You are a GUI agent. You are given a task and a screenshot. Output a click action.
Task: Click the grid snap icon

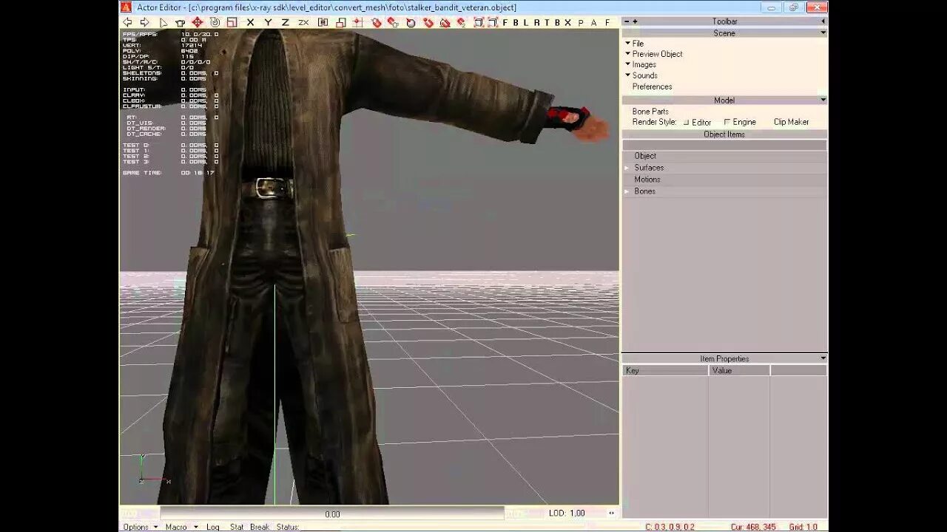pyautogui.click(x=357, y=22)
